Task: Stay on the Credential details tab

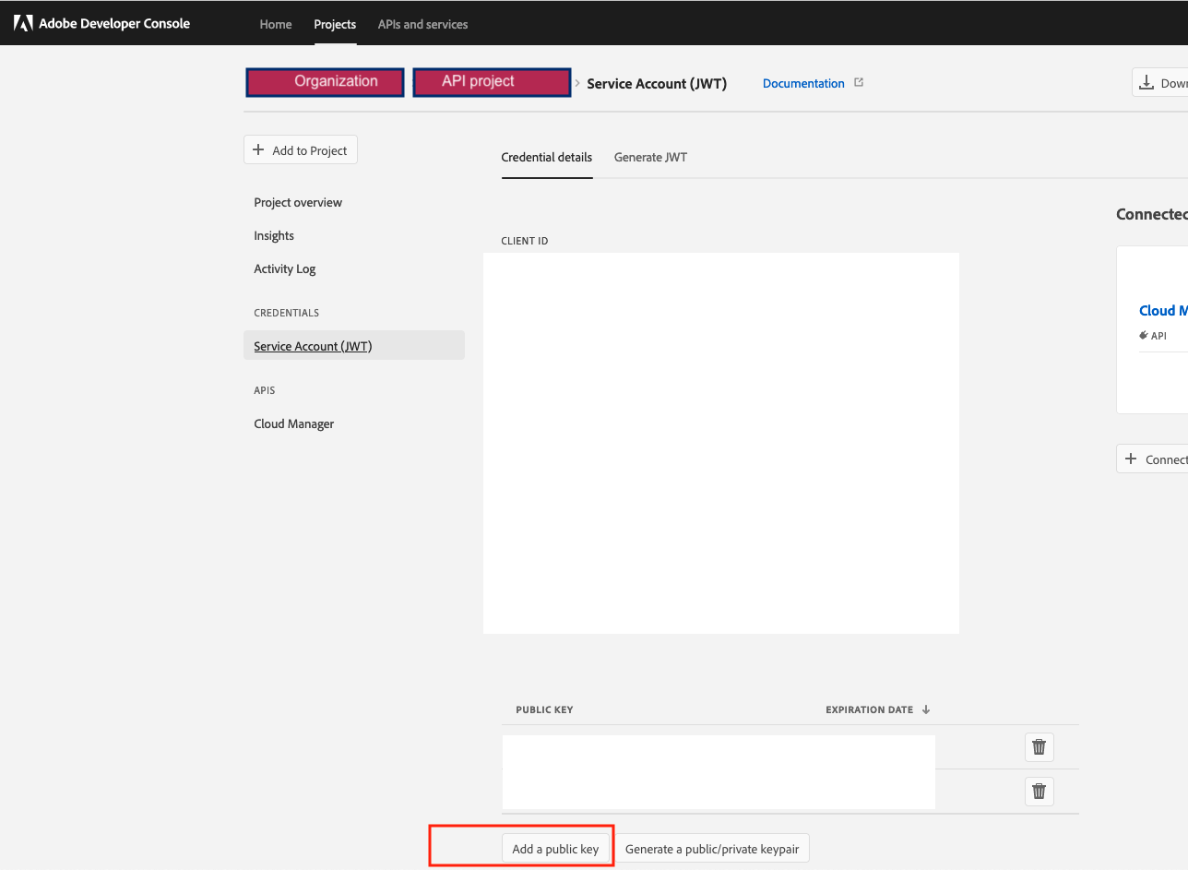Action: click(x=546, y=157)
